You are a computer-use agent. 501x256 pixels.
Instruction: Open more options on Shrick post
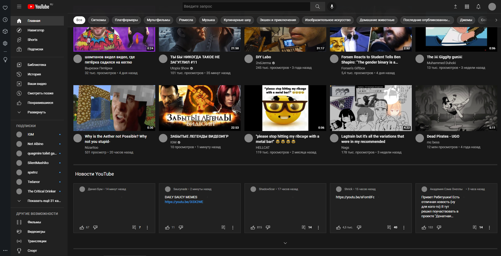tap(404, 228)
